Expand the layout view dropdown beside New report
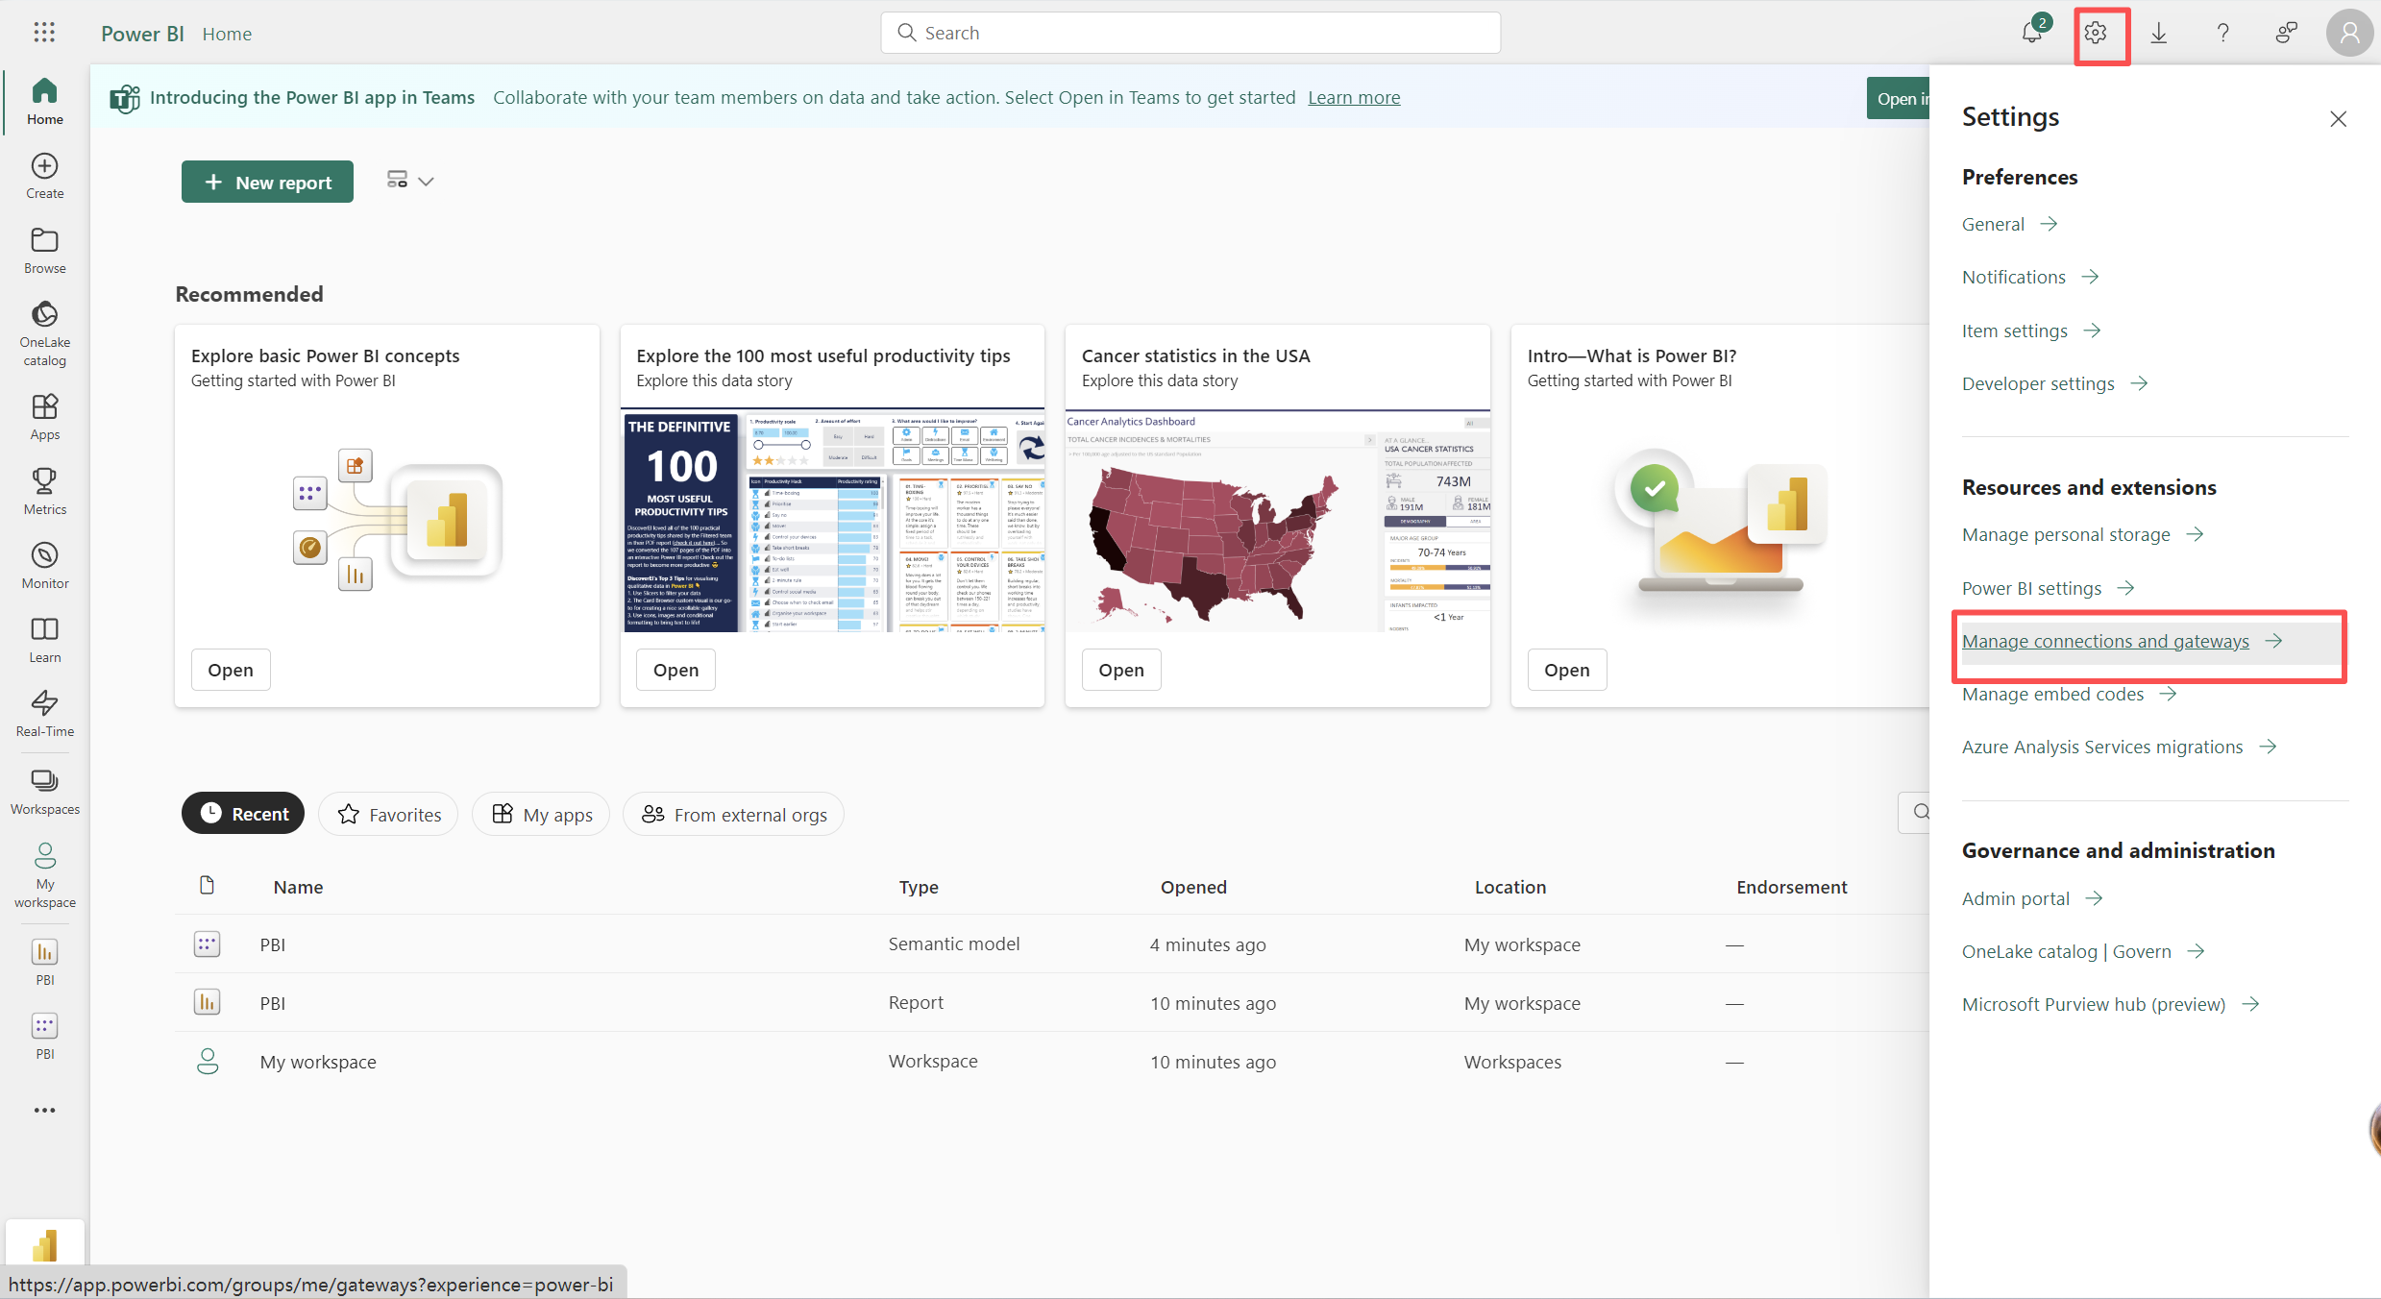 pyautogui.click(x=410, y=181)
